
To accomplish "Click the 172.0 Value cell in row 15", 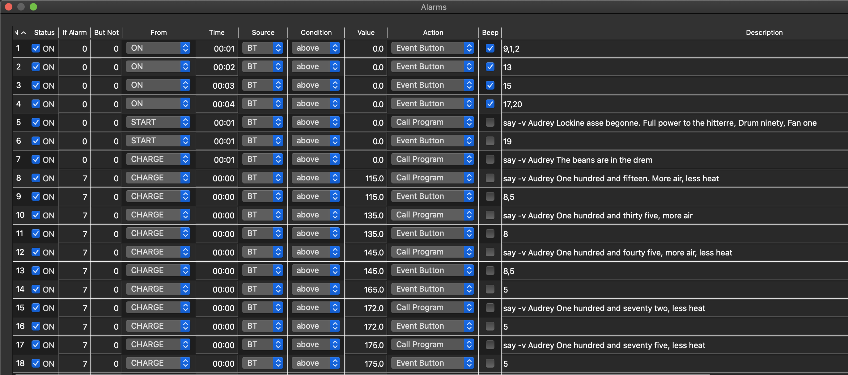I will [x=373, y=308].
